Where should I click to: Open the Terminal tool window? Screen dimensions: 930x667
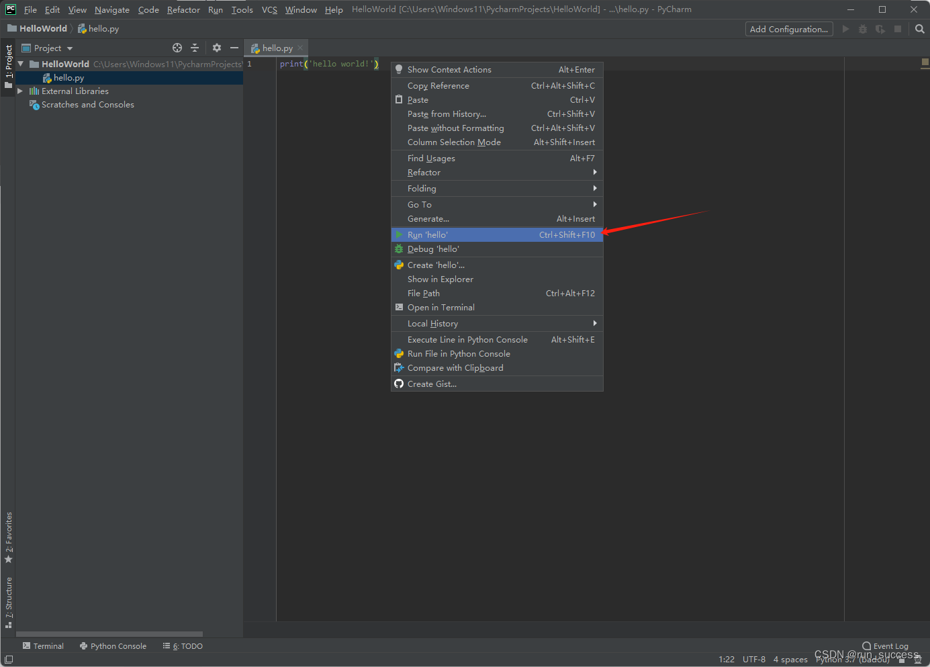click(43, 646)
